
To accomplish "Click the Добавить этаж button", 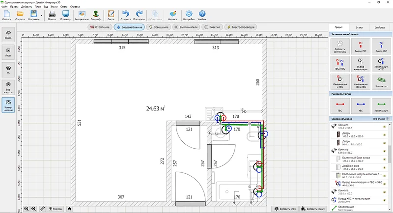I will click(x=285, y=209).
